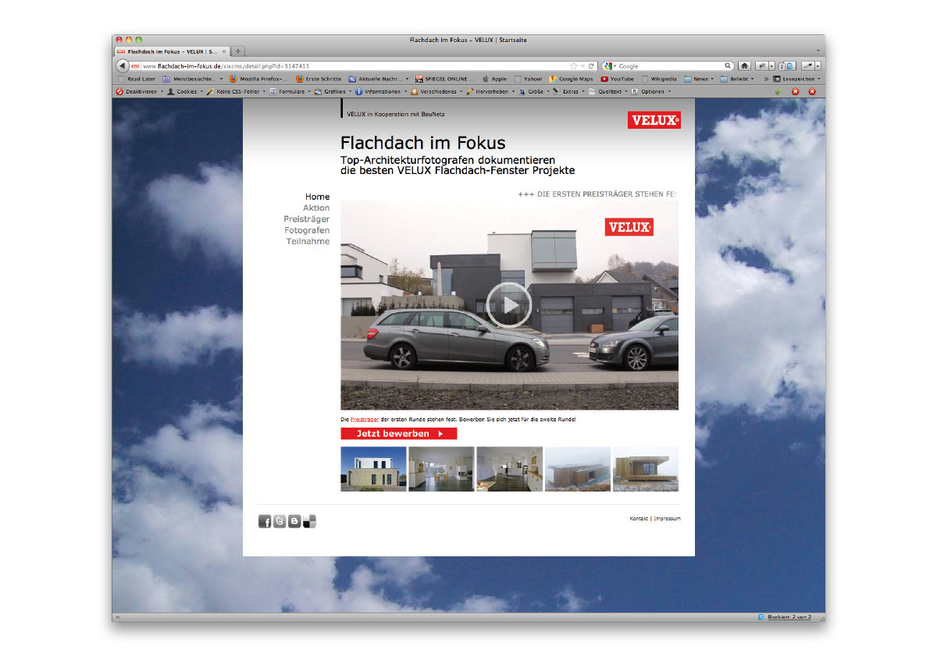Open the Größe developer menu
The image size is (937, 671).
pos(534,91)
